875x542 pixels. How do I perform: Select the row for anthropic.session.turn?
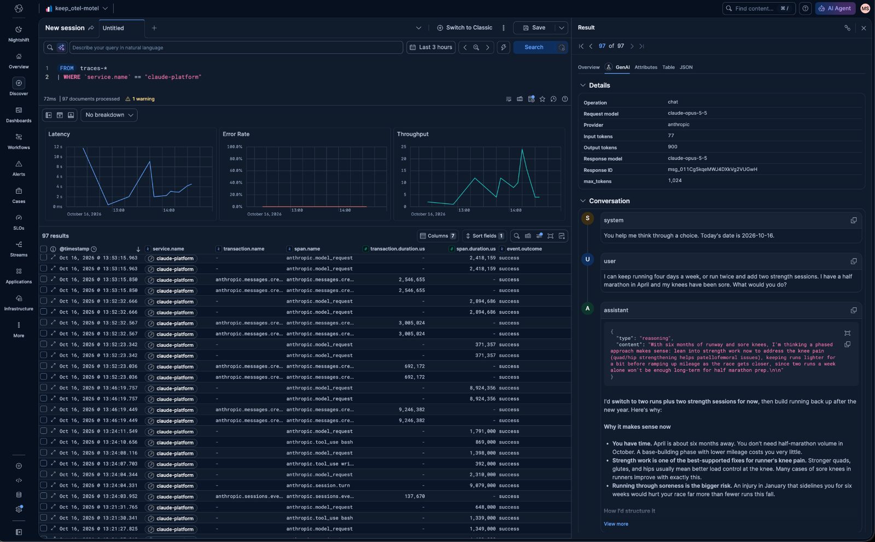(x=44, y=485)
